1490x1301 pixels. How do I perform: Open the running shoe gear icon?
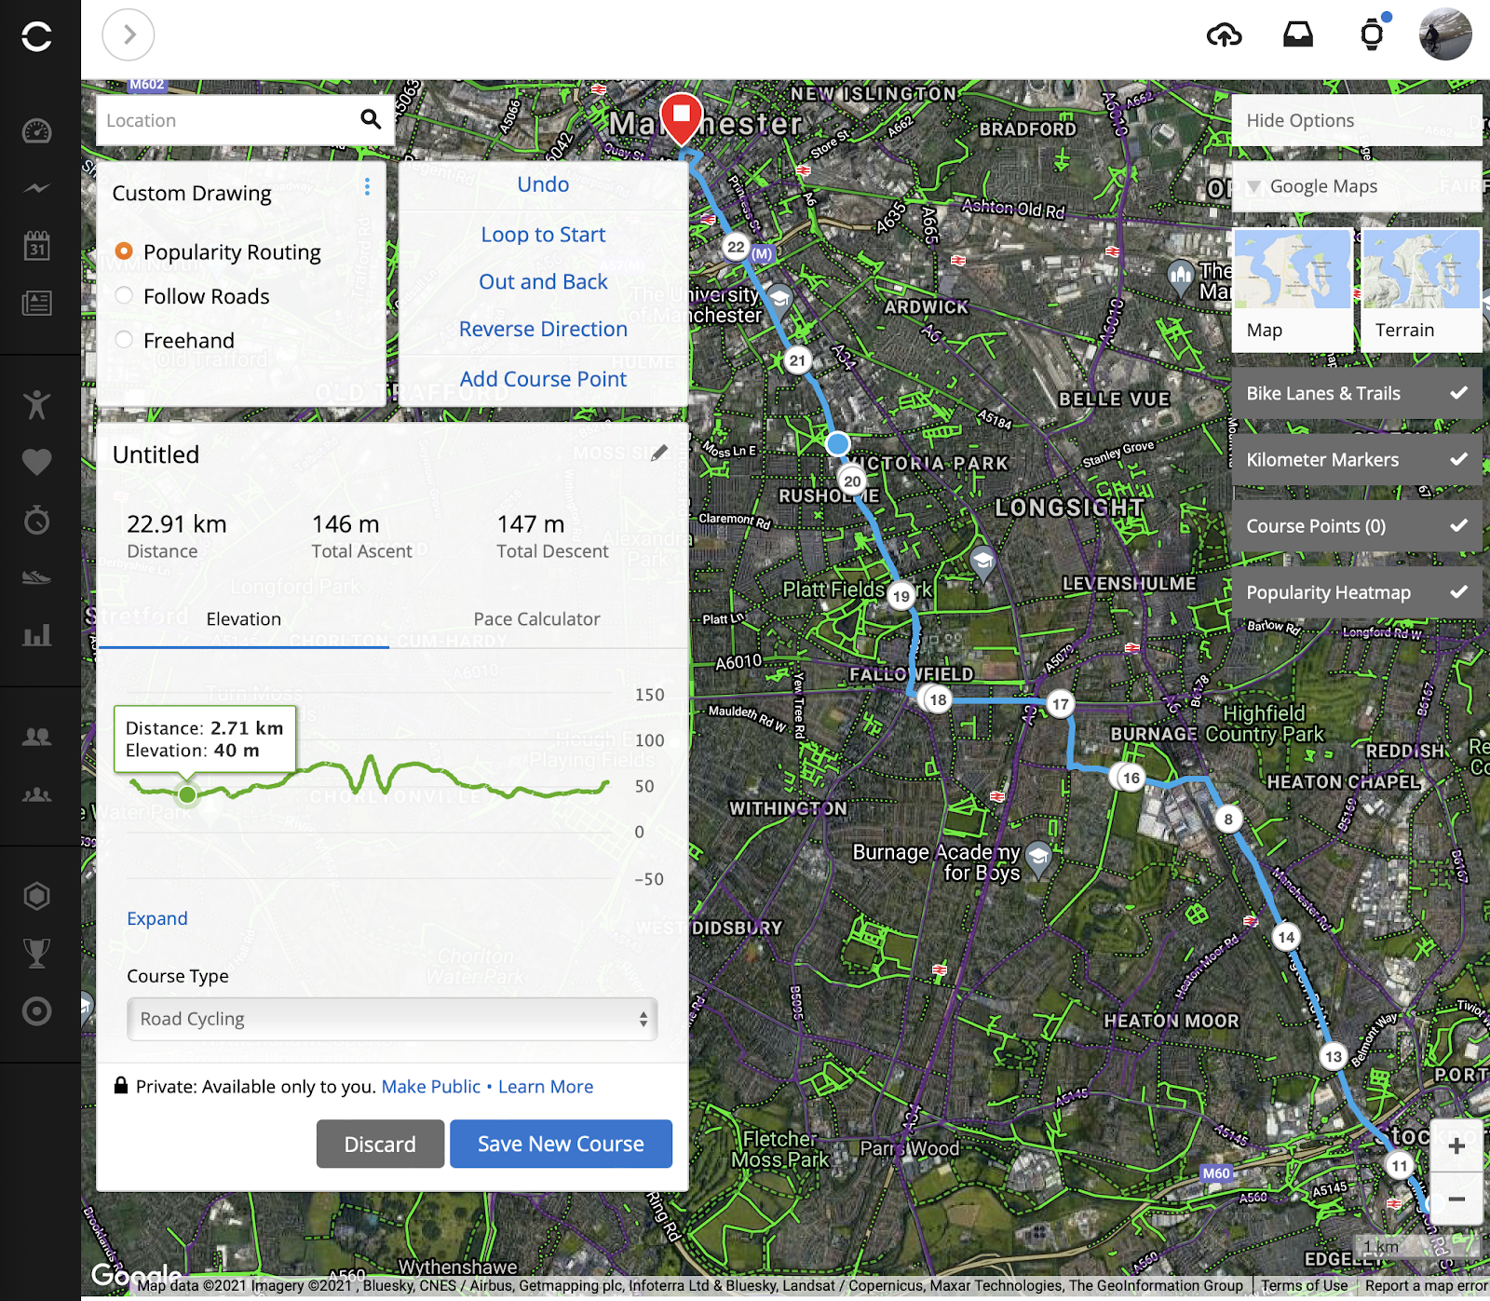[x=36, y=577]
